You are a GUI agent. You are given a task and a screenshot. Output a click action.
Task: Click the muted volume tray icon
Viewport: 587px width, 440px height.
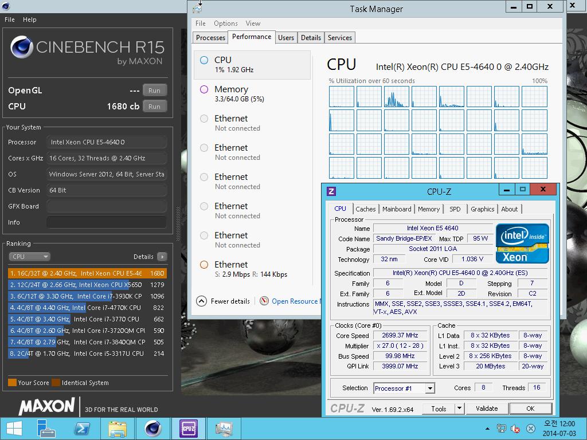[x=515, y=429]
